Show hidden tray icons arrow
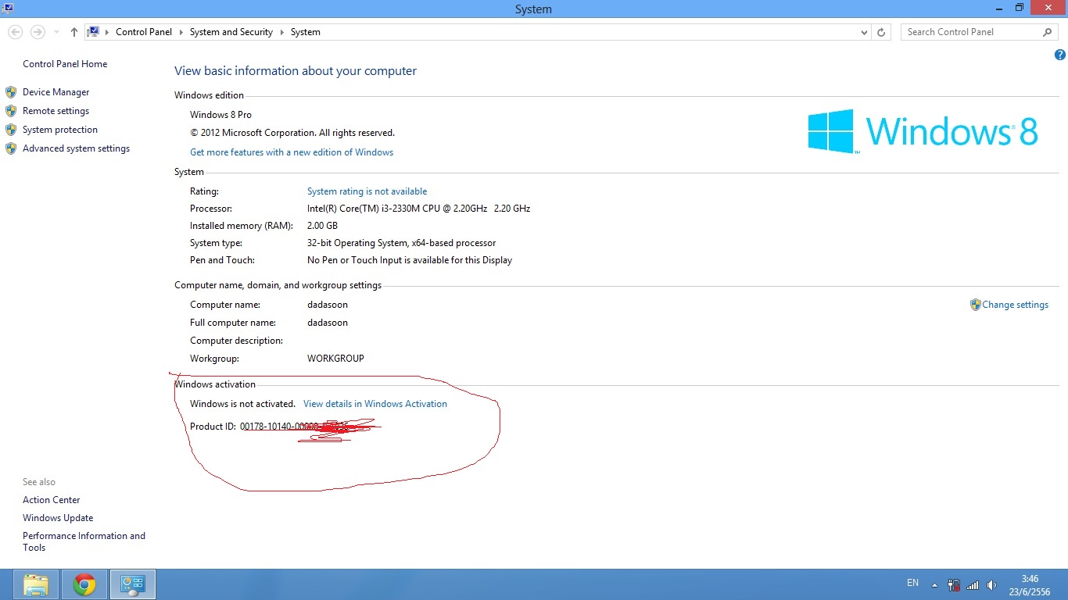Screen dimensions: 1068x600 (934, 584)
